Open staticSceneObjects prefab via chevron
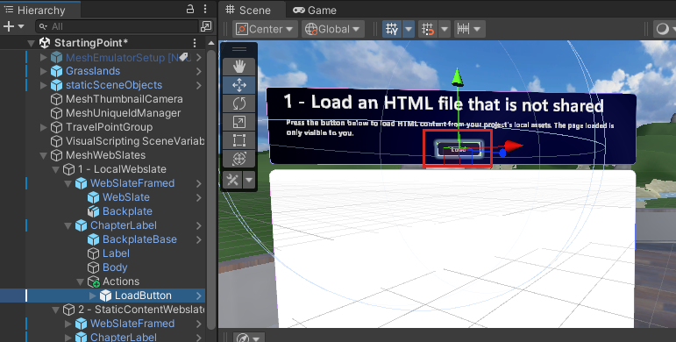Screen dimensions: 676x342 coord(199,85)
